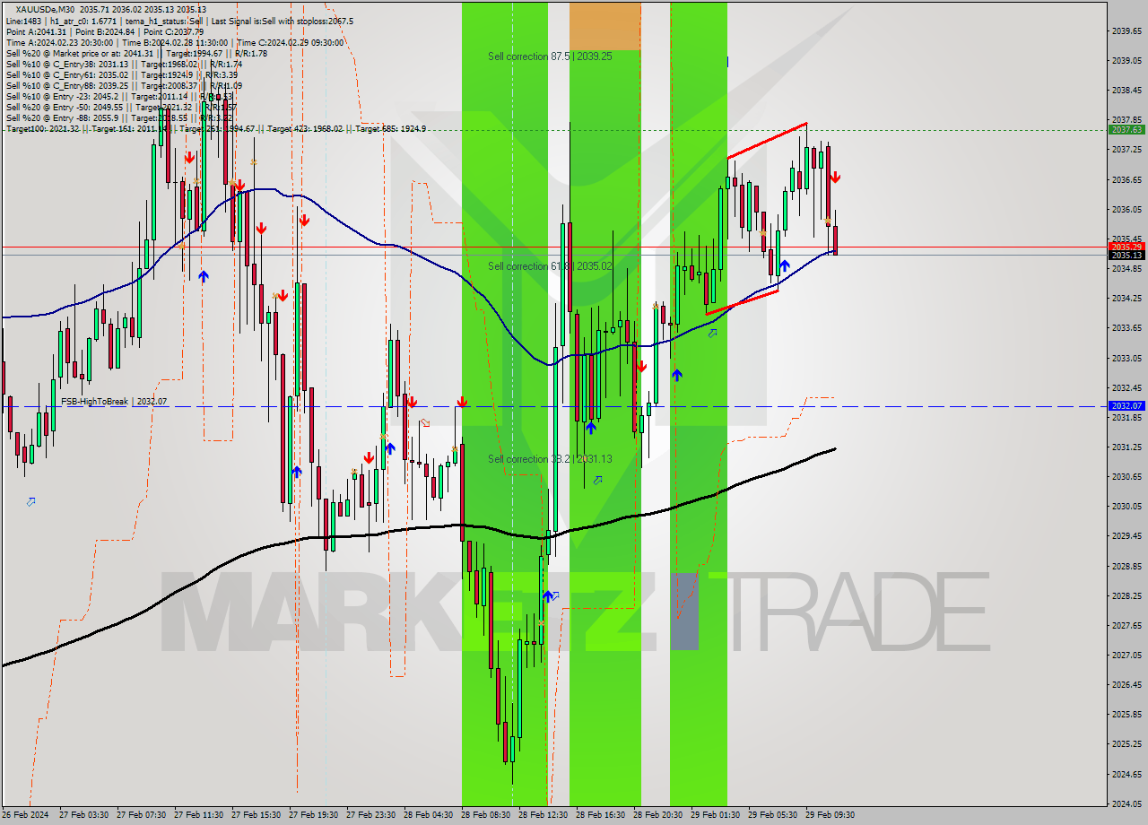Click the '26 Feb 2024' time axis label
This screenshot has width=1148, height=825.
[x=25, y=815]
